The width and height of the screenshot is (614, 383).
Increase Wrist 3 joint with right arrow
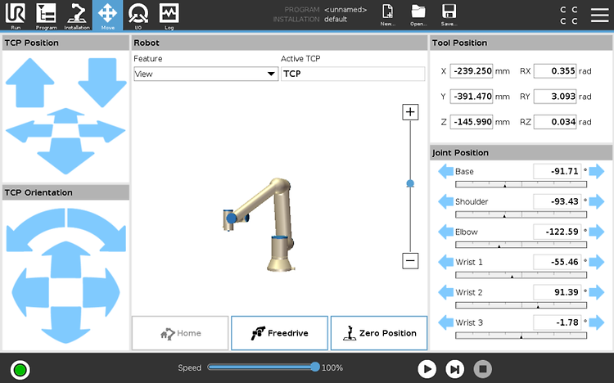point(596,322)
